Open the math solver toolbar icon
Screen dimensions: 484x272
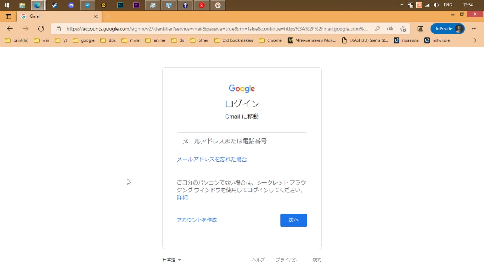click(x=420, y=29)
